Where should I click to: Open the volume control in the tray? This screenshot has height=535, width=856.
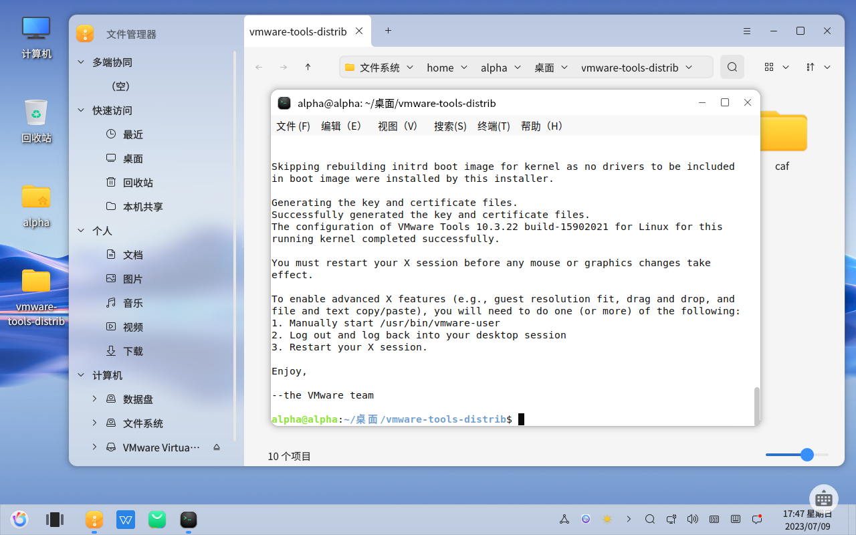click(x=693, y=519)
